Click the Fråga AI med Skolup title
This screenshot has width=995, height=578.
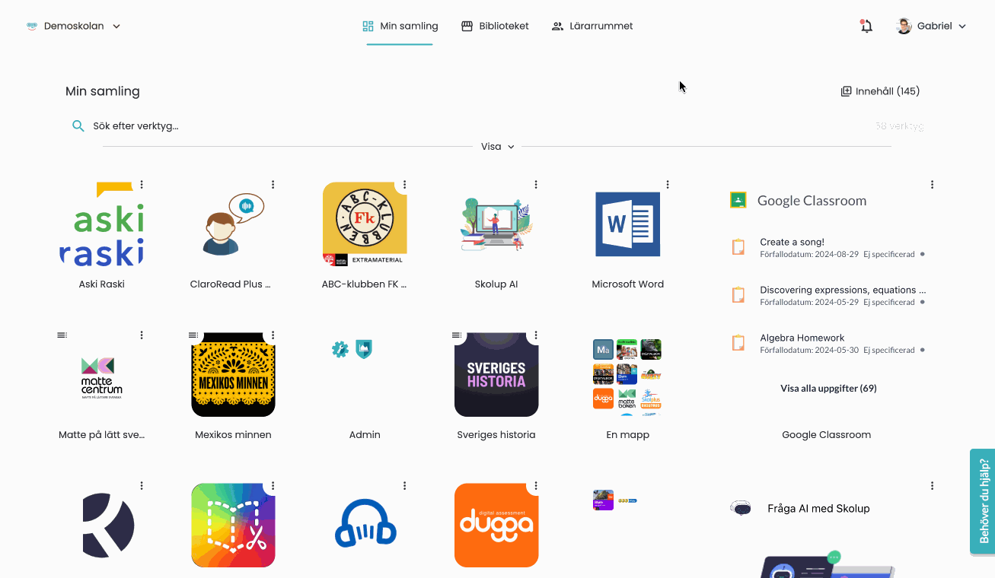[x=818, y=509]
